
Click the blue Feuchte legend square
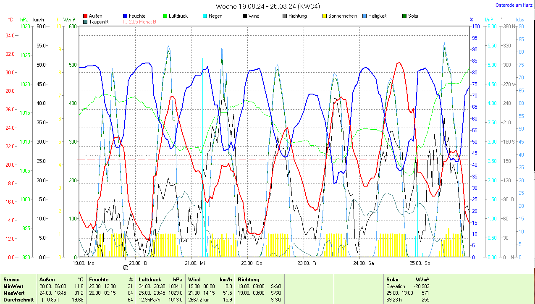tap(125, 16)
